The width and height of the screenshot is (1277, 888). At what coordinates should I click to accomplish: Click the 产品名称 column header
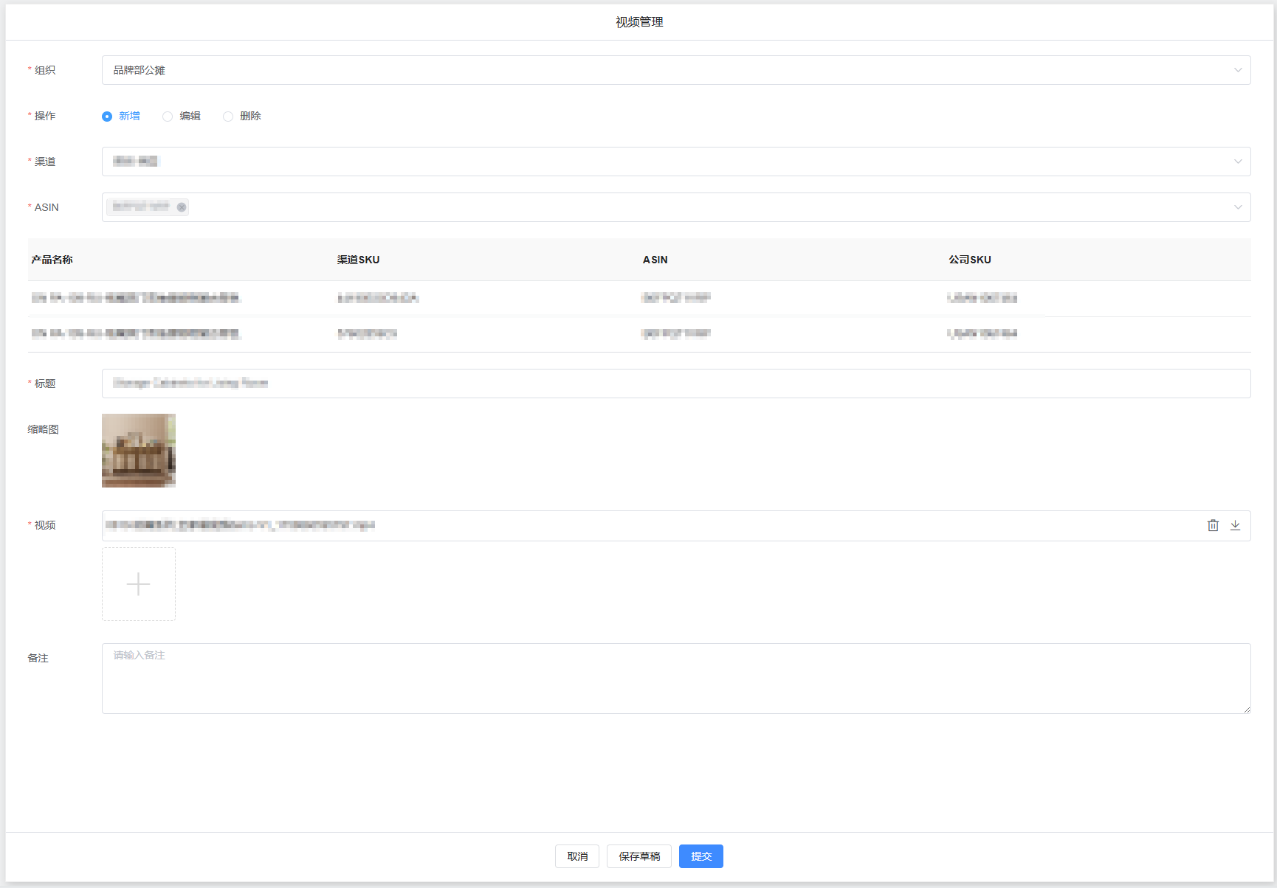click(52, 260)
